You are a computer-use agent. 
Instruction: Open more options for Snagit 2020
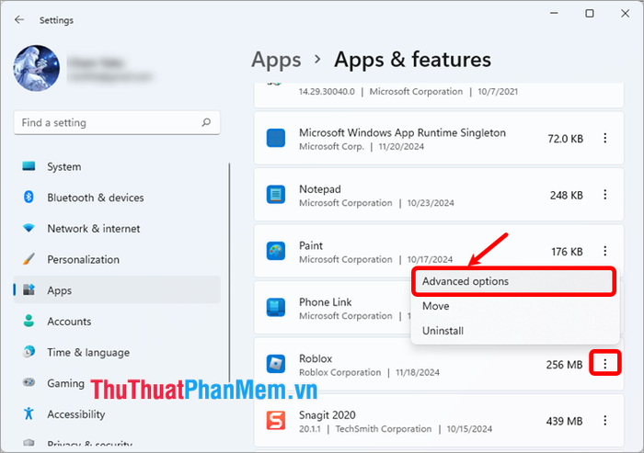point(605,420)
